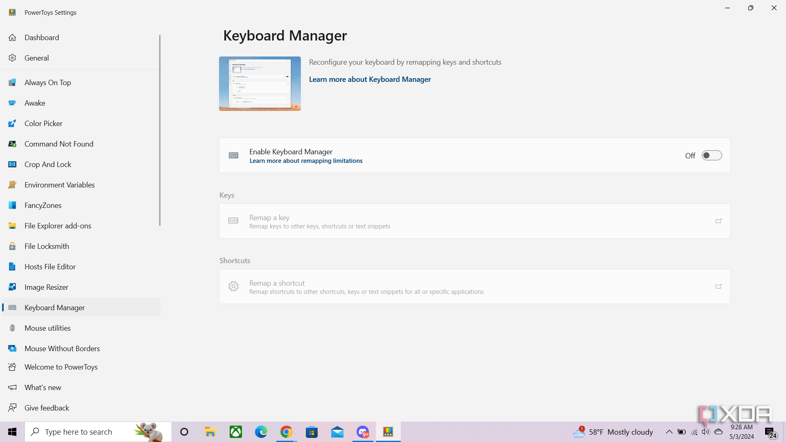This screenshot has width=786, height=442.
Task: Click the Image Resizer icon
Action: (x=12, y=287)
